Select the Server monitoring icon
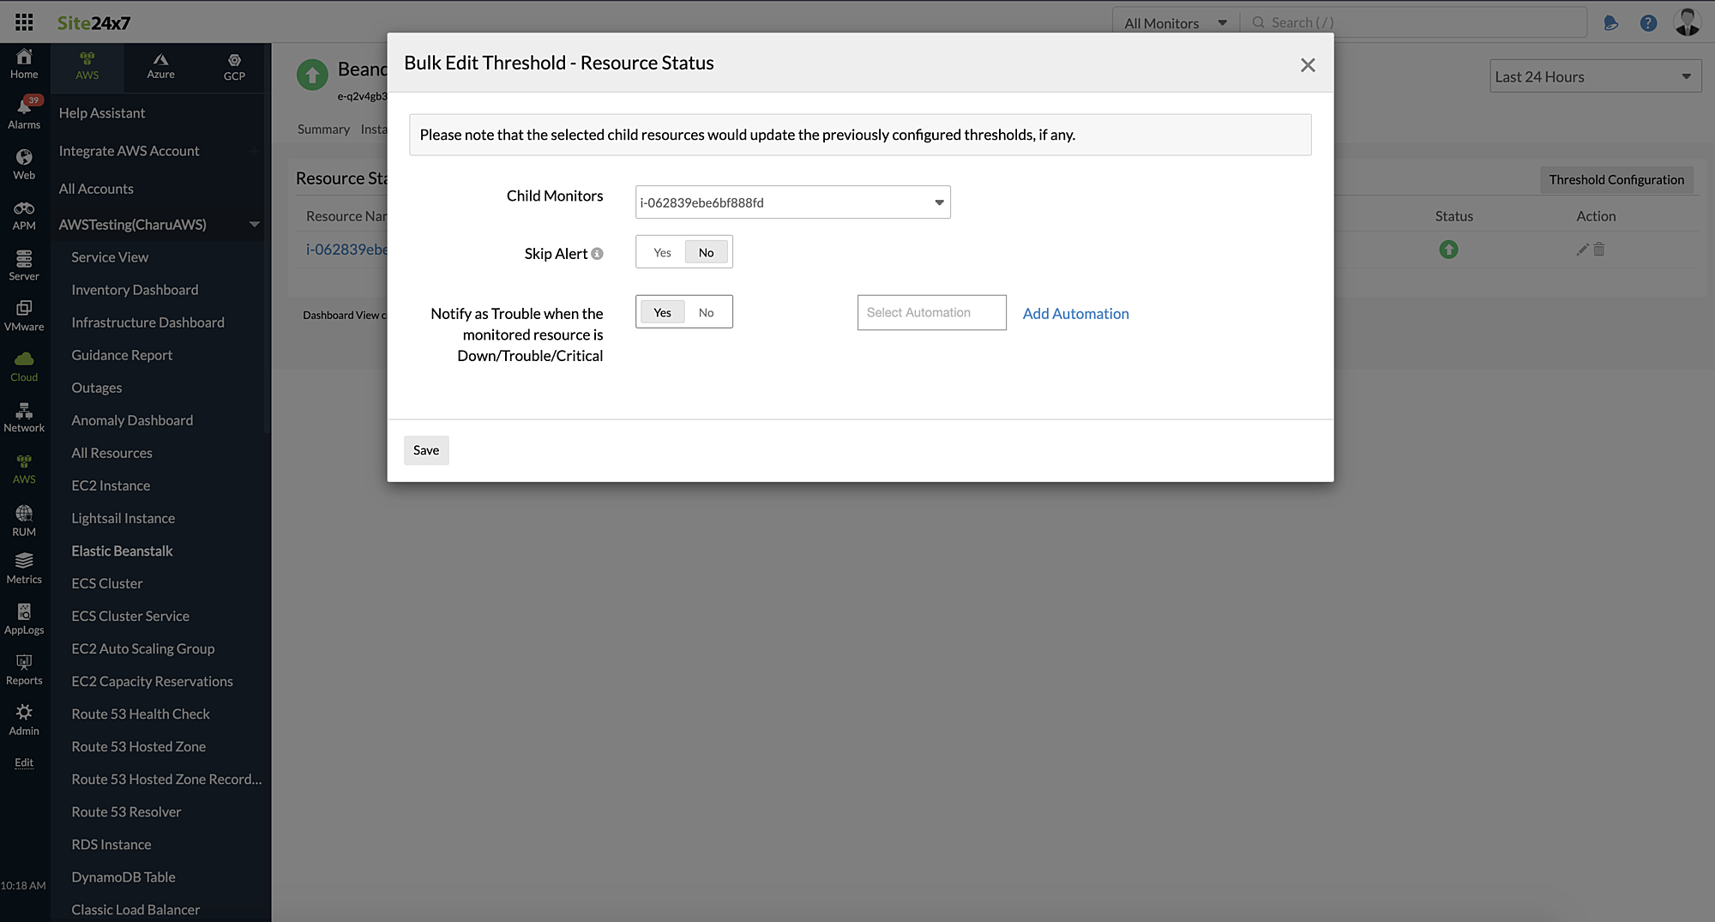Viewport: 1715px width, 922px height. coord(24,264)
